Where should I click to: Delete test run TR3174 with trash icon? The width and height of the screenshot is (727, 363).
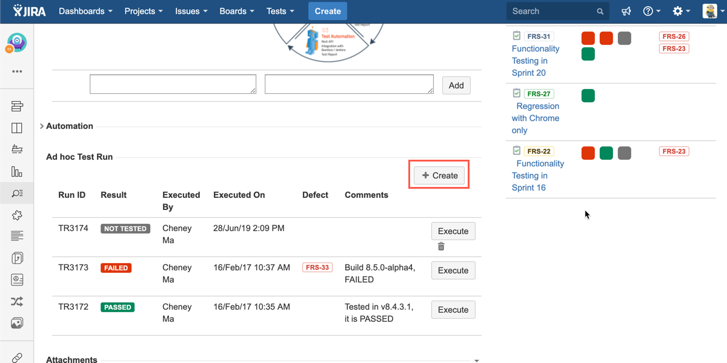pos(441,246)
